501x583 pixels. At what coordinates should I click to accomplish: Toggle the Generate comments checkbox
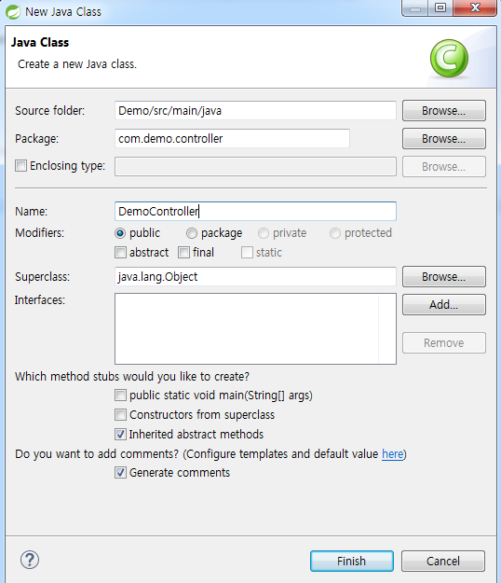[x=120, y=473]
